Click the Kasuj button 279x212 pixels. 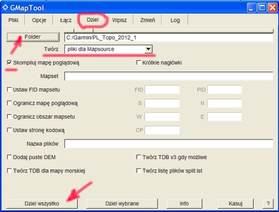click(235, 204)
